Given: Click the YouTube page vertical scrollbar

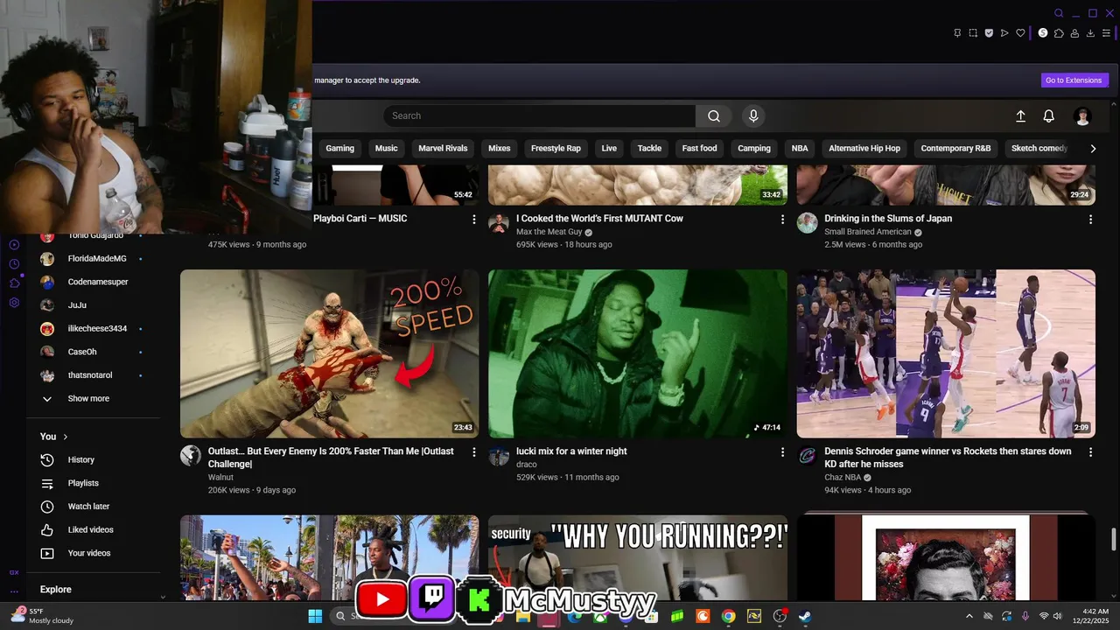Looking at the screenshot, I should [1114, 539].
